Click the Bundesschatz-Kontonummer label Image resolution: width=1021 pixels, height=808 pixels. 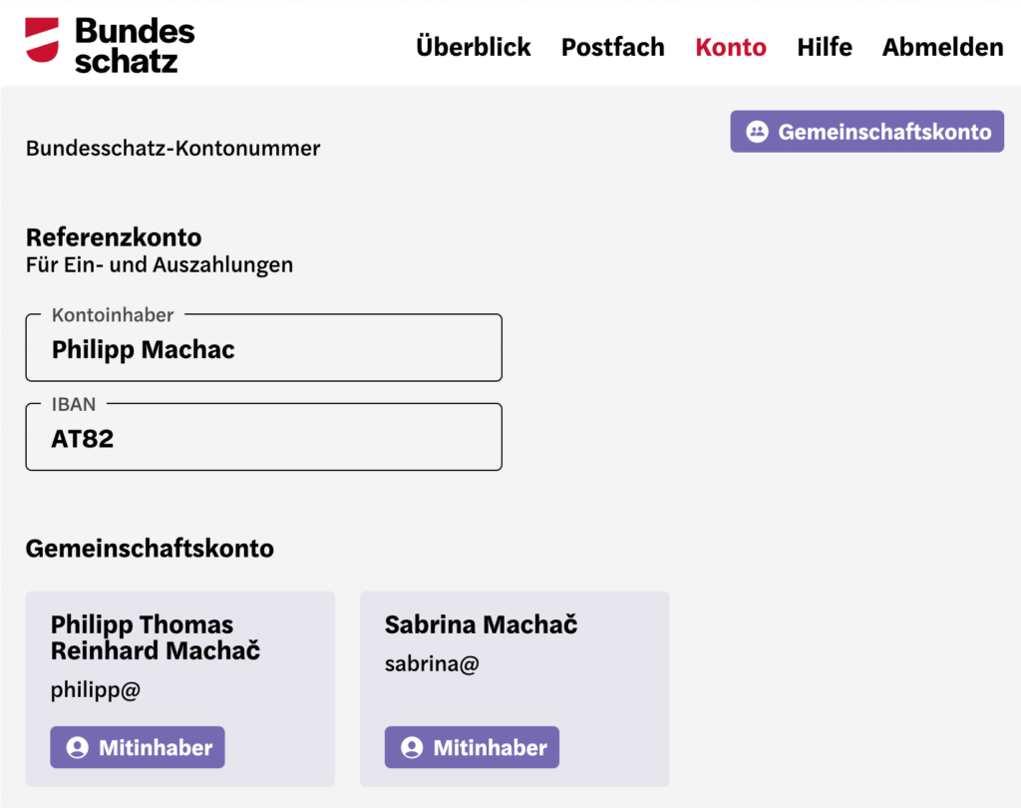[172, 148]
